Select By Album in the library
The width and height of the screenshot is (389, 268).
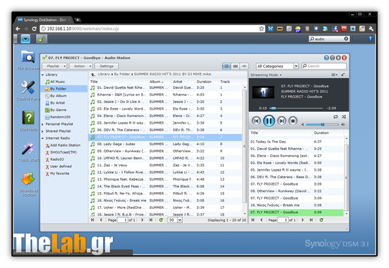[x=55, y=96]
